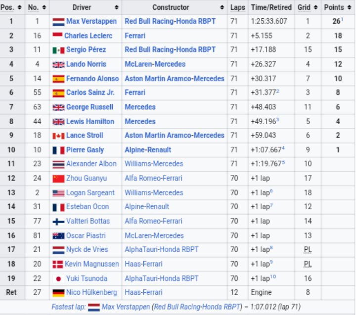
Task: Click Dutch flag in Fastest lap footer
Action: [x=94, y=308]
